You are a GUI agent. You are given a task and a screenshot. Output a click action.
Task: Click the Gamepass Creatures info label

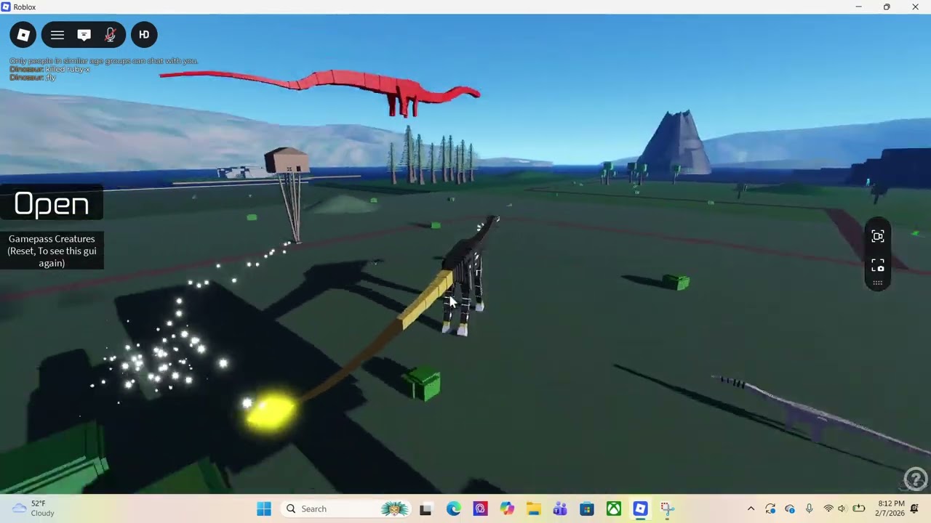(52, 251)
